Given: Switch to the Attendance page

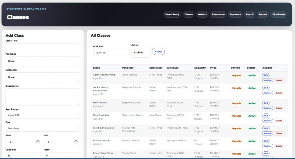Looking at the screenshot, I should pyautogui.click(x=218, y=14).
